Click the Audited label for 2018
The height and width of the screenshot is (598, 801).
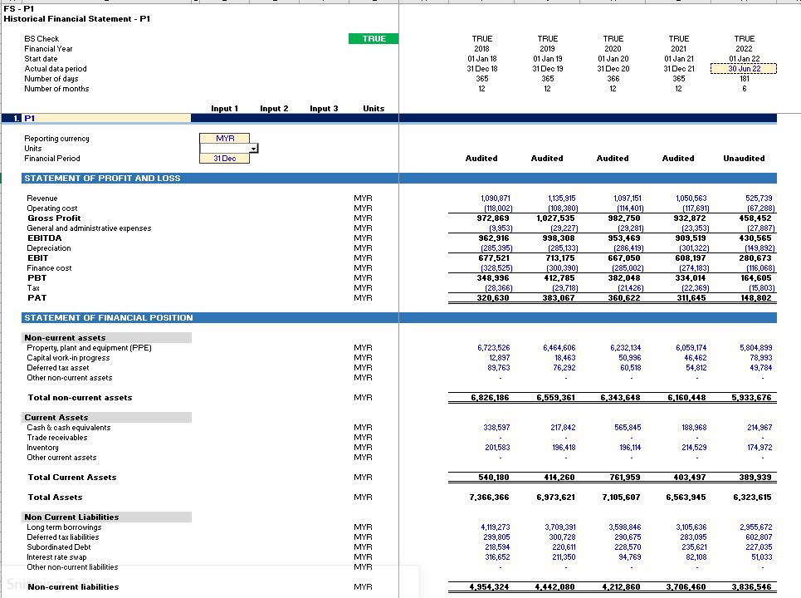[x=481, y=159]
